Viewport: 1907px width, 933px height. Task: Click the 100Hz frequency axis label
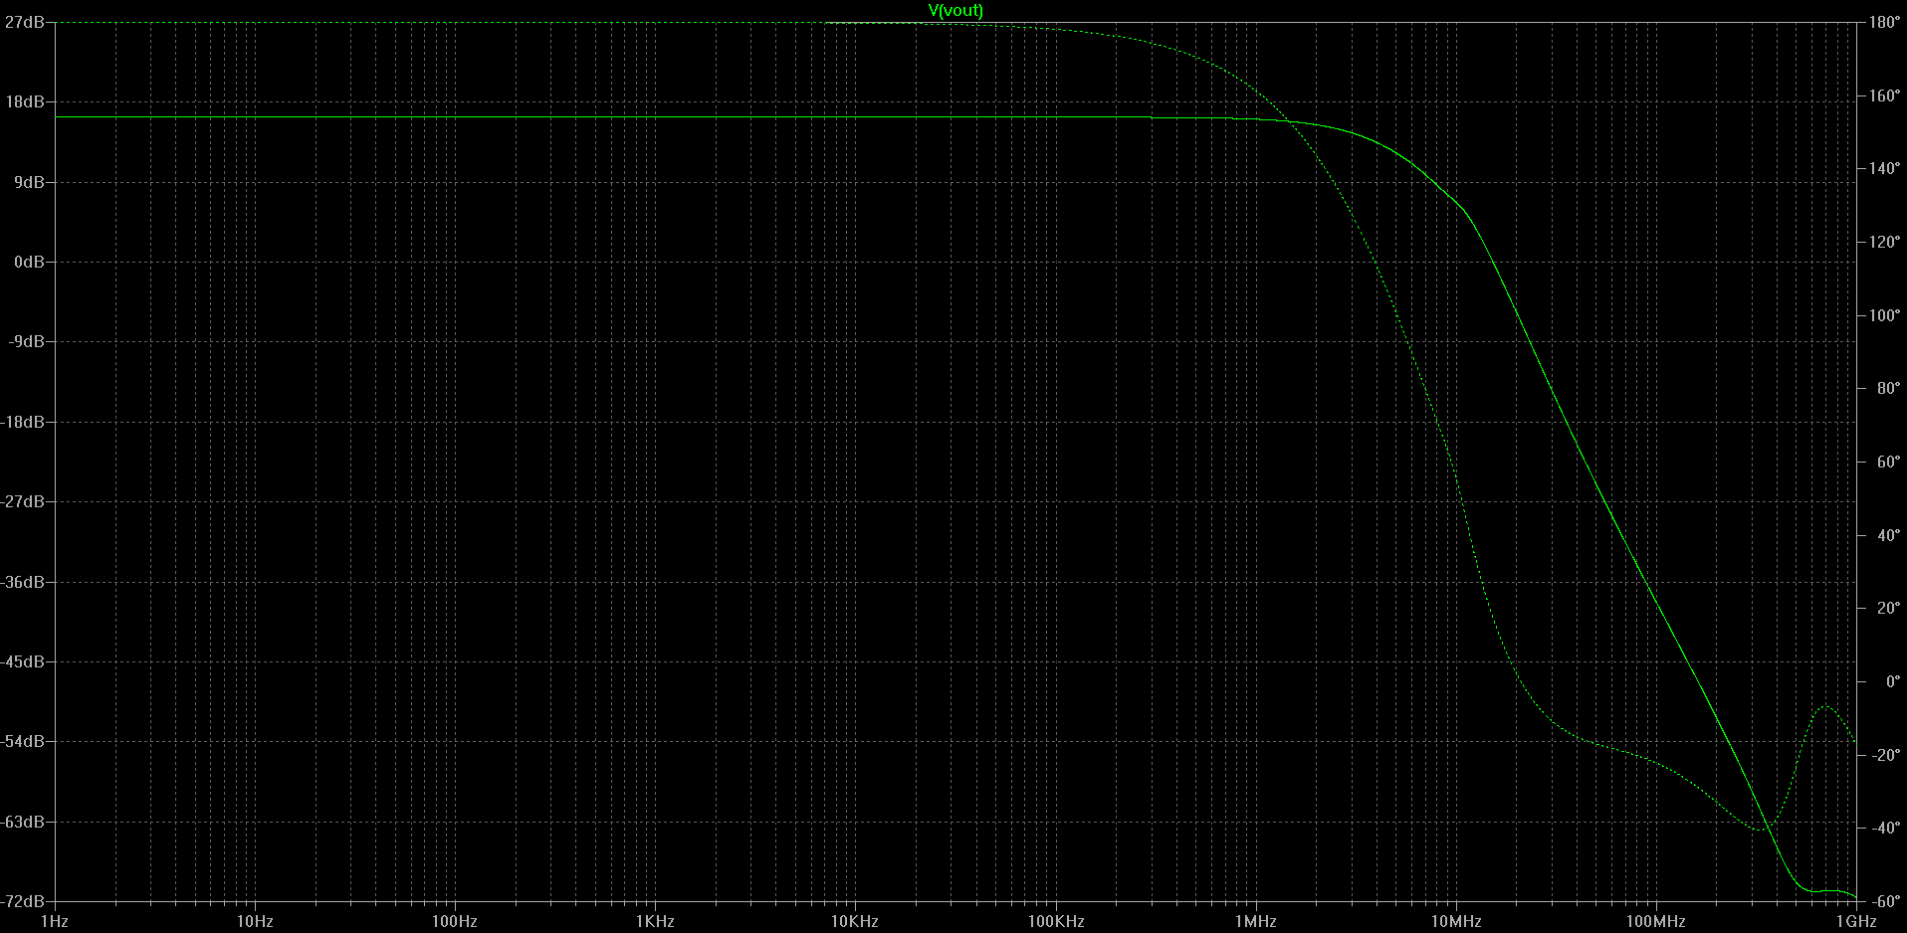455,922
